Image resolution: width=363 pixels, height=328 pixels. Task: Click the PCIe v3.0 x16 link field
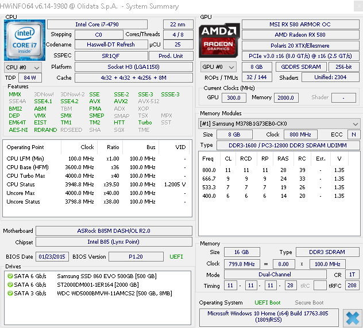(300, 56)
